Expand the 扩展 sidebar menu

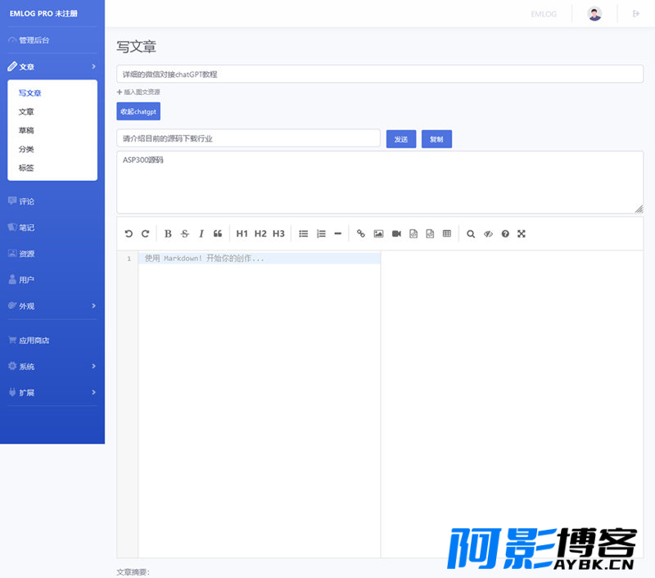pyautogui.click(x=52, y=392)
